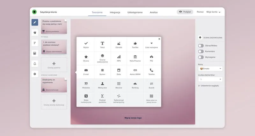
Task: Enable the Komentarz switch
Action: pos(201,51)
